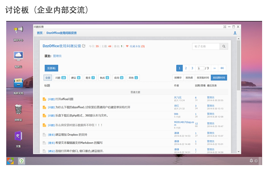This screenshot has height=174, width=267.
Task: Click the window scrollbar down arrow
Action: pyautogui.click(x=239, y=151)
